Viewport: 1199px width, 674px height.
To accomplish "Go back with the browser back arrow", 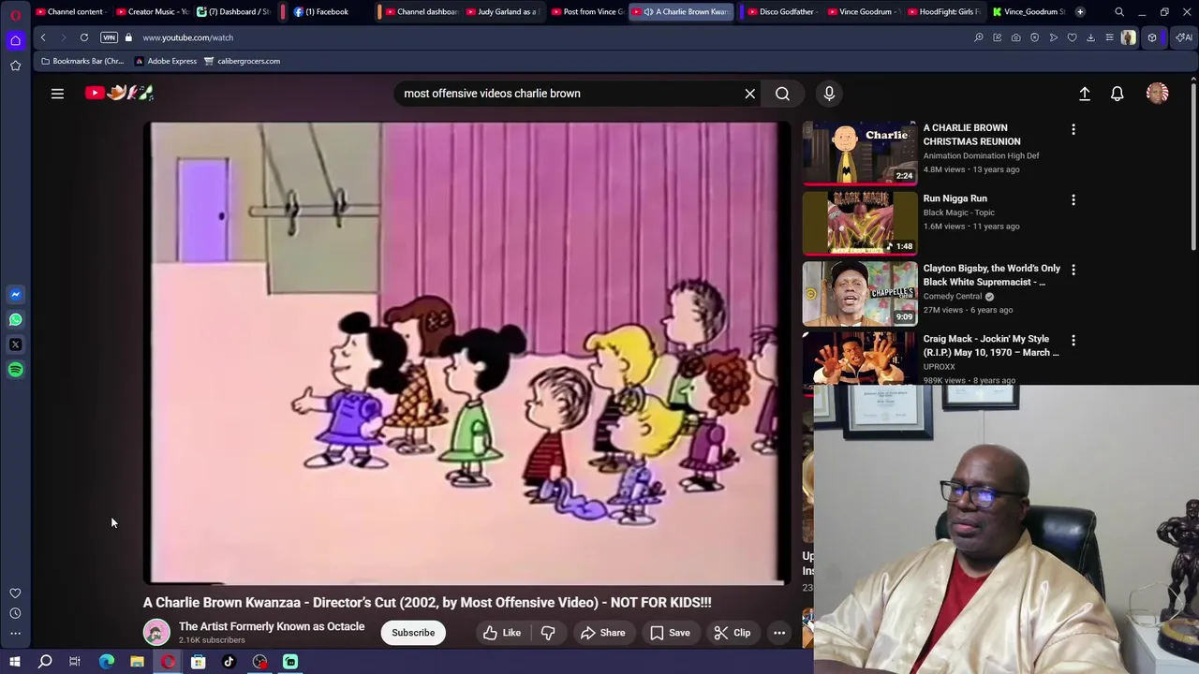I will [x=43, y=37].
